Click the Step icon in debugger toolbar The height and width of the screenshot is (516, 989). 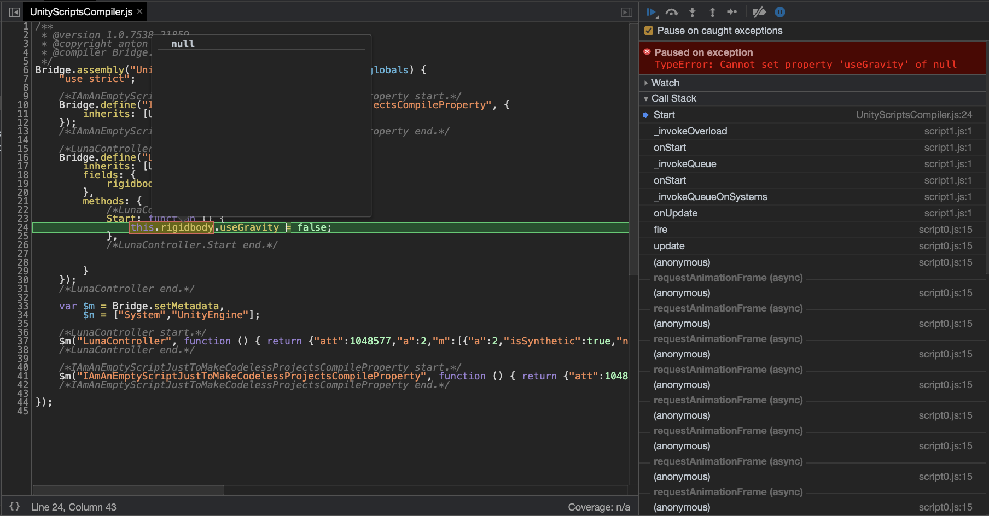point(732,12)
